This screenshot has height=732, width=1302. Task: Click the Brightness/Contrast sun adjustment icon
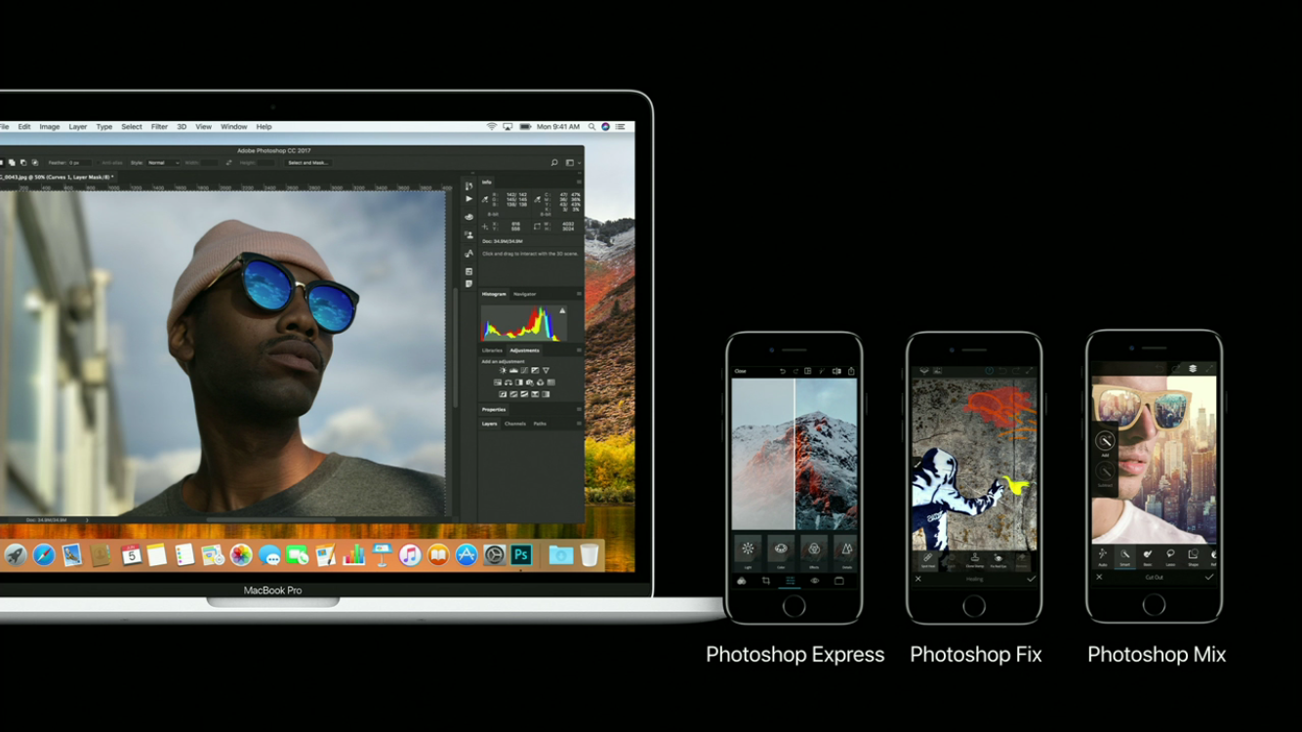point(503,371)
